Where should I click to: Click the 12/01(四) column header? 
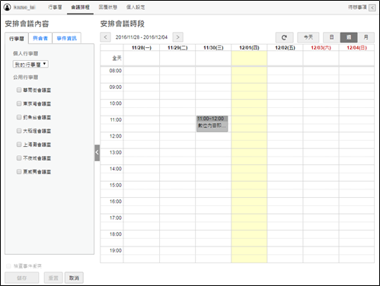click(x=249, y=48)
